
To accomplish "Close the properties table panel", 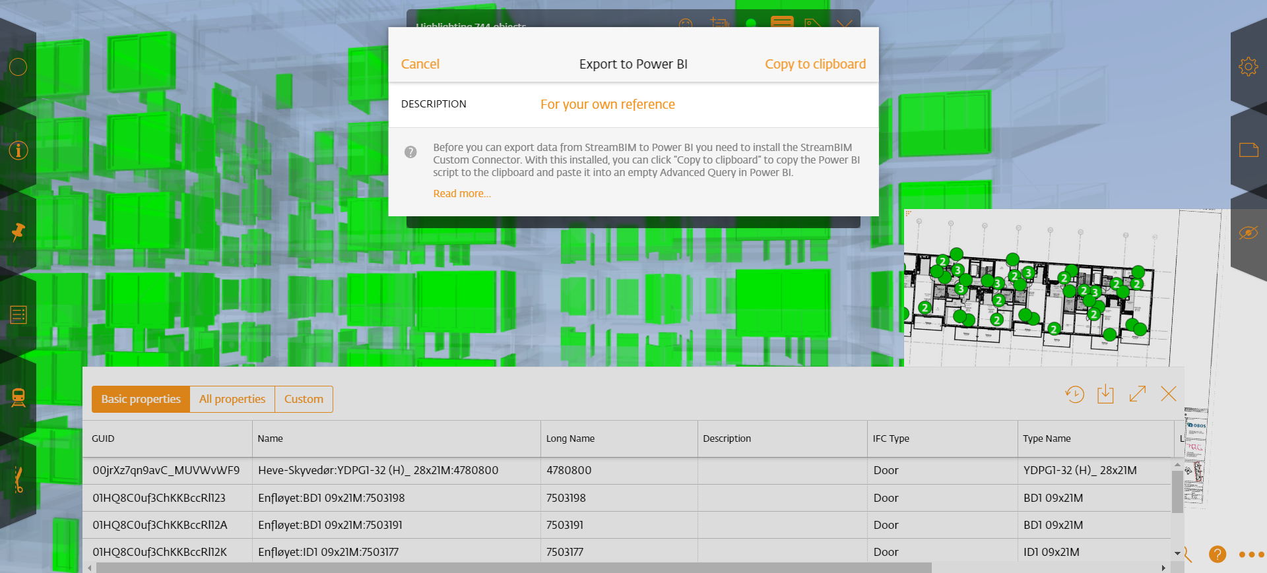I will coord(1169,394).
